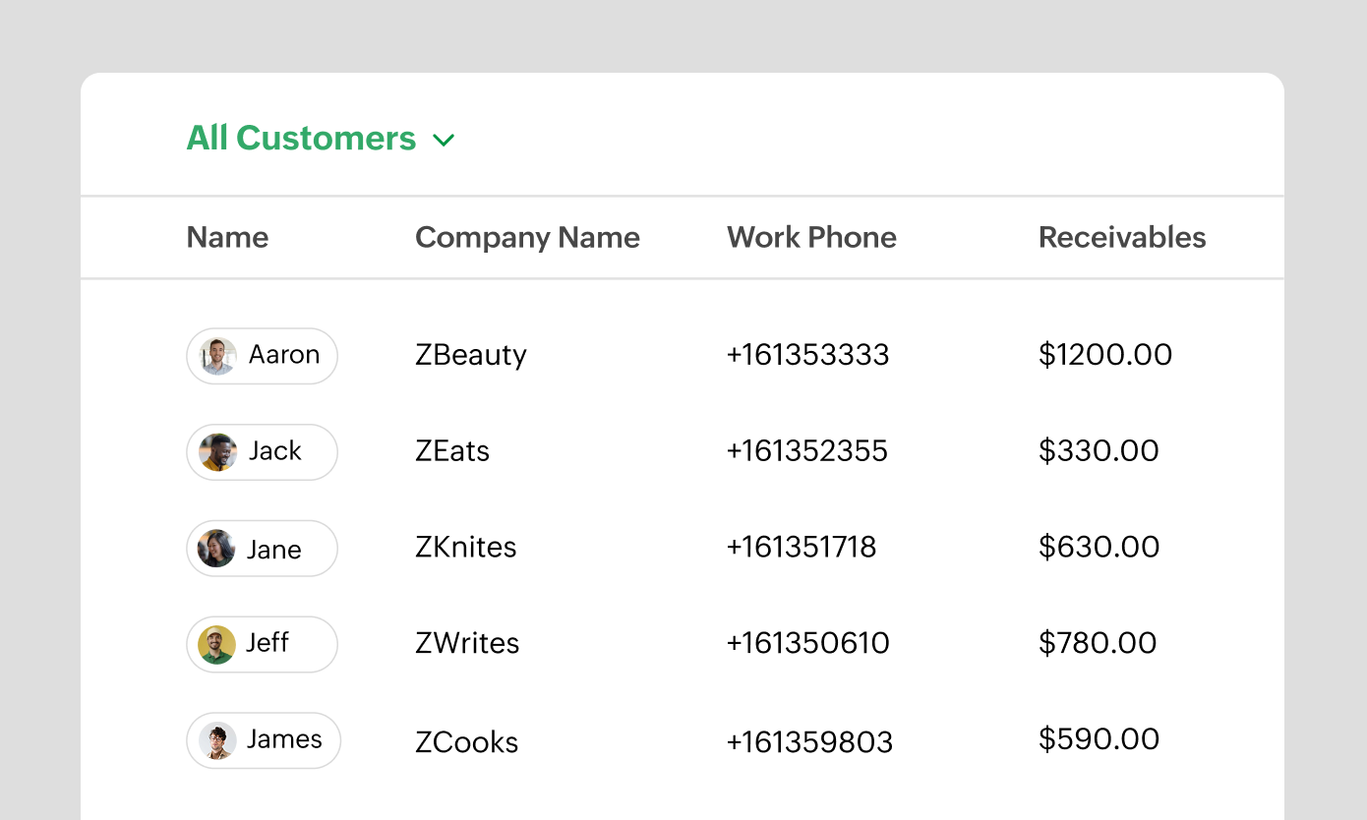Screen dimensions: 1367x820
Task: Click the Work Phone column header
Action: pyautogui.click(x=811, y=237)
